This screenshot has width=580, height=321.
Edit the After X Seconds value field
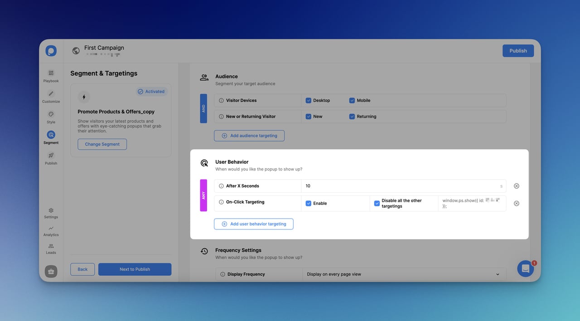coord(403,185)
